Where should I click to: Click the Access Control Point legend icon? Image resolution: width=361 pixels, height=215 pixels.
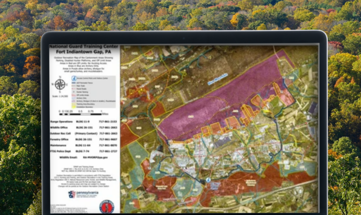click(x=74, y=78)
